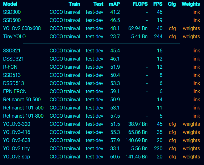This screenshot has height=165, width=204.
Task: Select the R-FCN model name
Action: click(x=10, y=67)
